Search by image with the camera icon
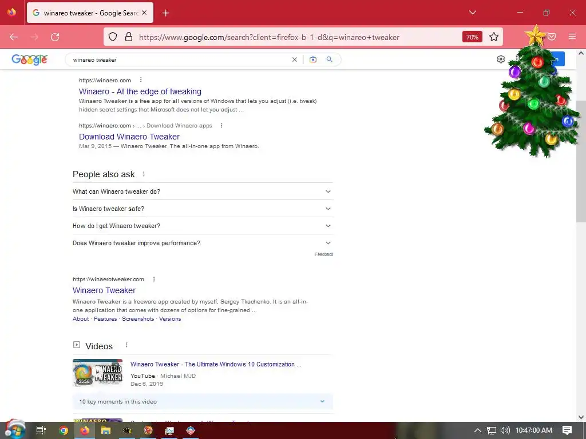 [313, 59]
